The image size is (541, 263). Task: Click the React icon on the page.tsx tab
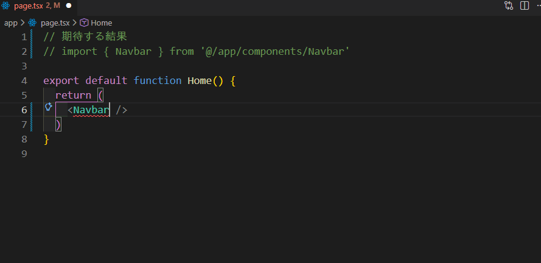[5, 5]
